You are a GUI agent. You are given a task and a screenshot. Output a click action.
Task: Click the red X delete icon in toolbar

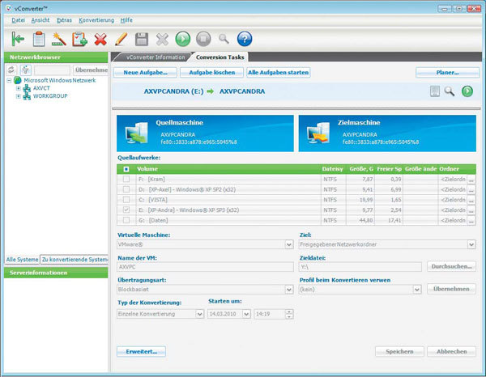(x=100, y=39)
